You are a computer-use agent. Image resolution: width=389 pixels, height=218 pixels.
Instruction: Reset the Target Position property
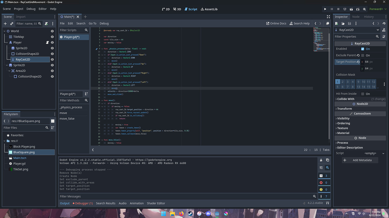tap(358, 62)
